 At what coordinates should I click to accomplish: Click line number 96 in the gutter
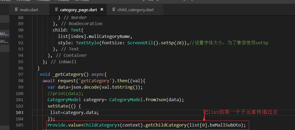click(x=21, y=68)
